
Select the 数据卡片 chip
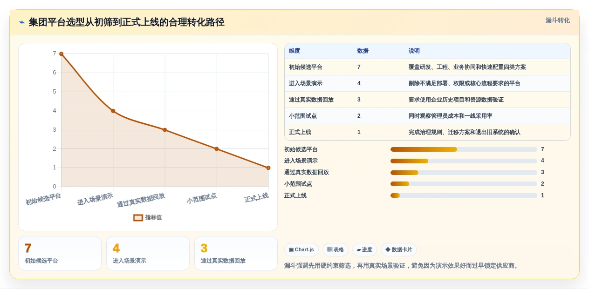pos(399,250)
